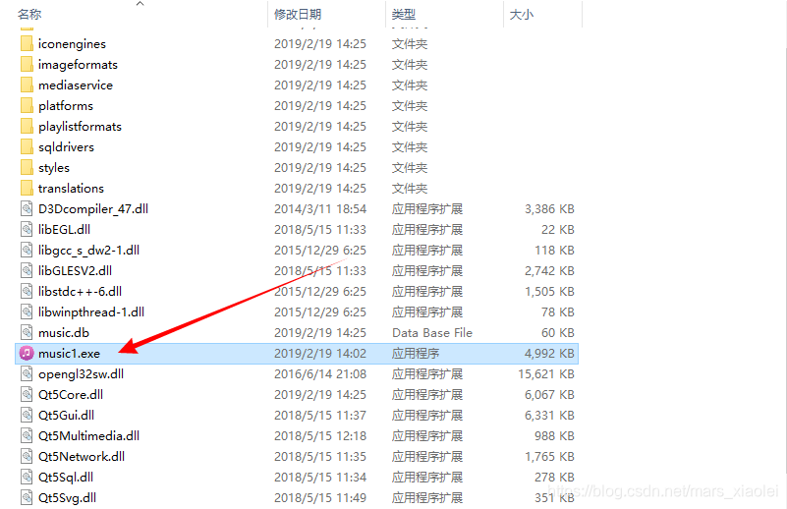Select the folder name imageformats

pyautogui.click(x=78, y=65)
